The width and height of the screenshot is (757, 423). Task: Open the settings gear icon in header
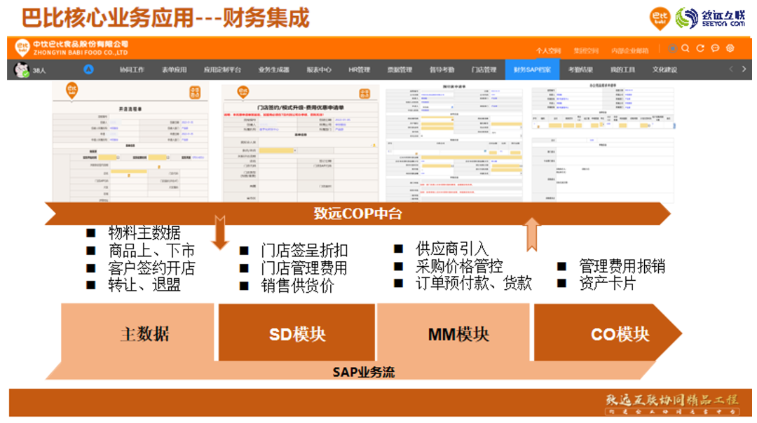click(x=730, y=49)
